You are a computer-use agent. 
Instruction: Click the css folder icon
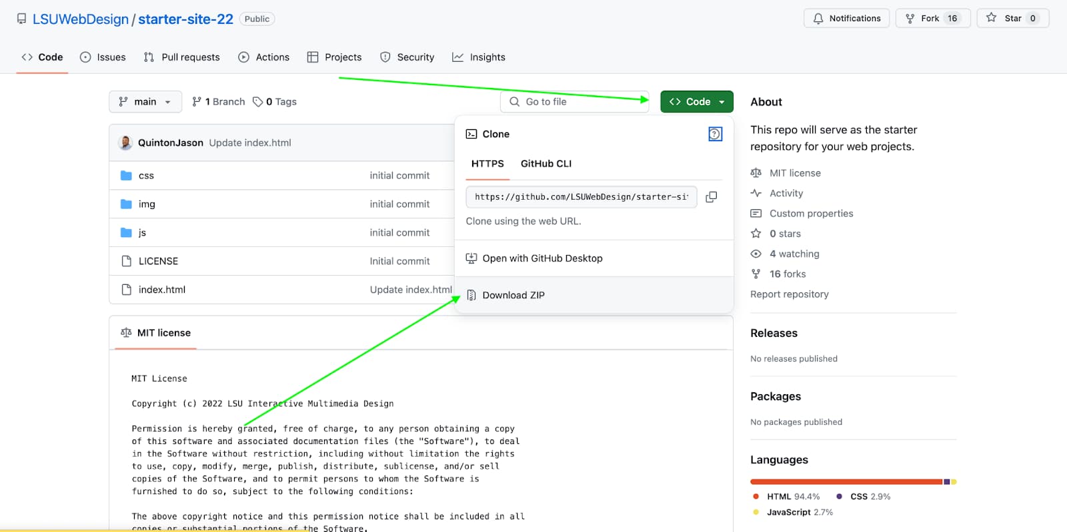coord(126,176)
